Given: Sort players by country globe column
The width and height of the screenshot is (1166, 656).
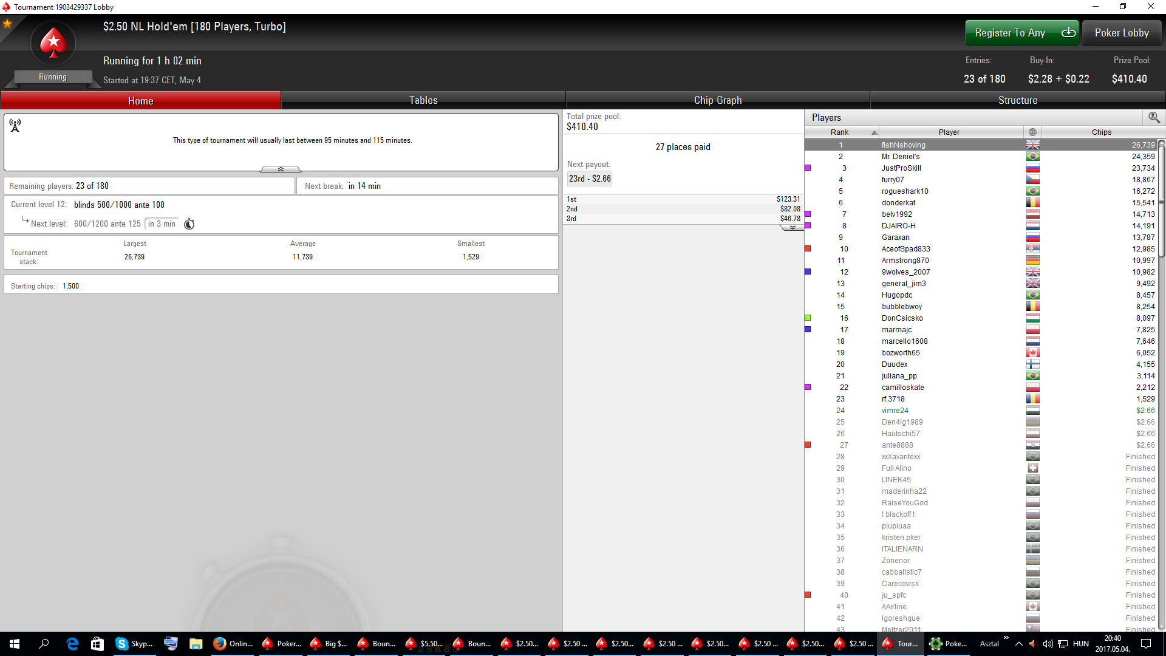Looking at the screenshot, I should [x=1032, y=132].
